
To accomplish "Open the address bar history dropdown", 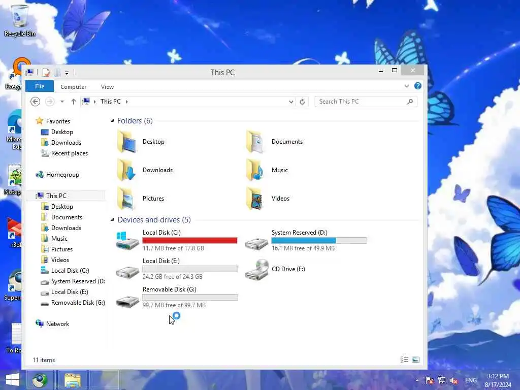I will pos(291,102).
